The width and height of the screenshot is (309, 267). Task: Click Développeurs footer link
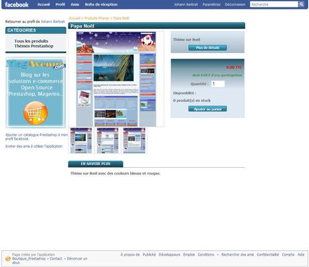(x=169, y=255)
